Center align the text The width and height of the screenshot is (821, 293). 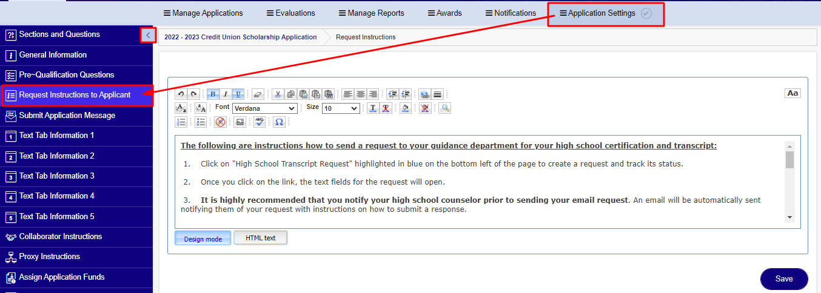[x=361, y=94]
